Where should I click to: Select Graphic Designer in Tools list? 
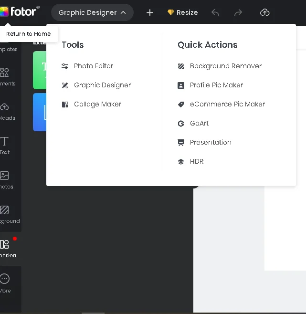click(96, 85)
